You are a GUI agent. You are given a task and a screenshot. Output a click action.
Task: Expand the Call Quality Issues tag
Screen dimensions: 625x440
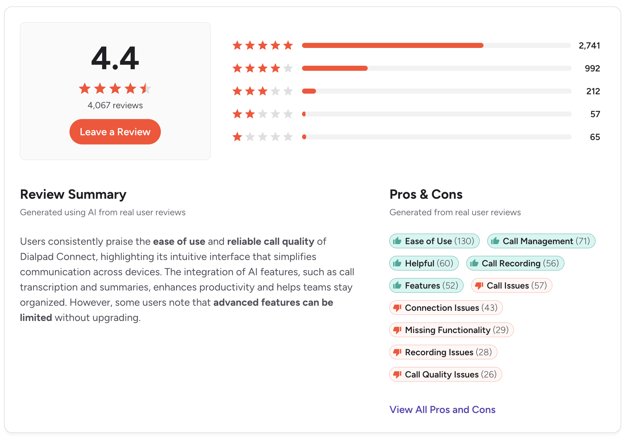(x=445, y=374)
